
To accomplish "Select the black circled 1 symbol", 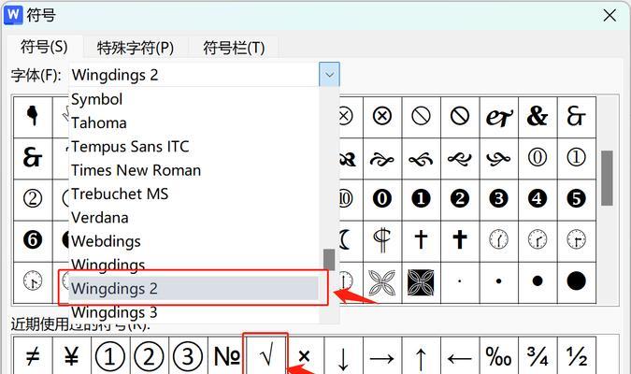I will point(421,199).
